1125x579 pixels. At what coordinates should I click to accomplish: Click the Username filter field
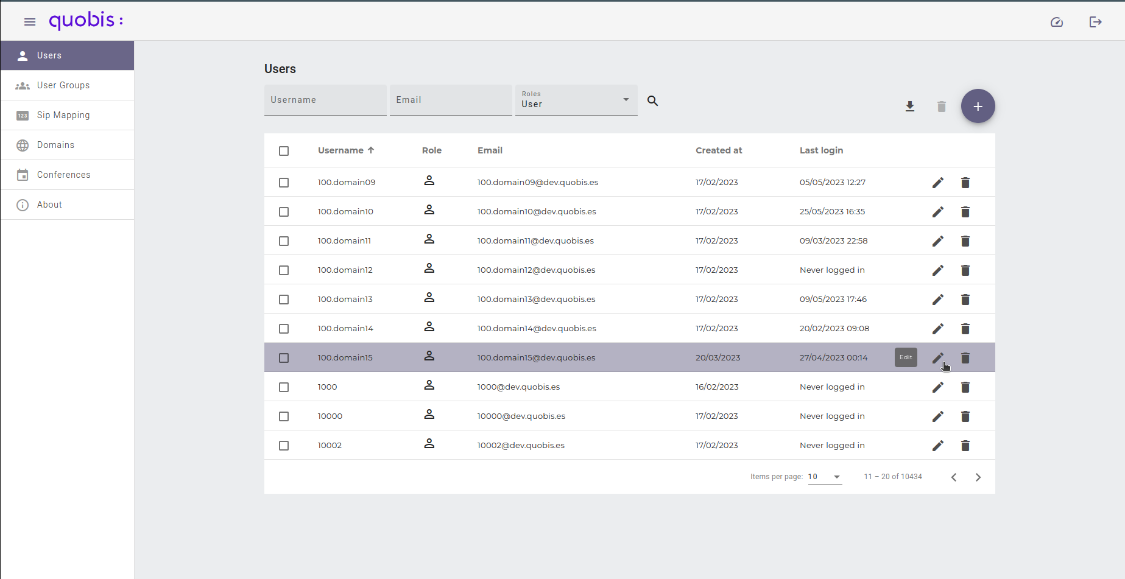(x=325, y=100)
